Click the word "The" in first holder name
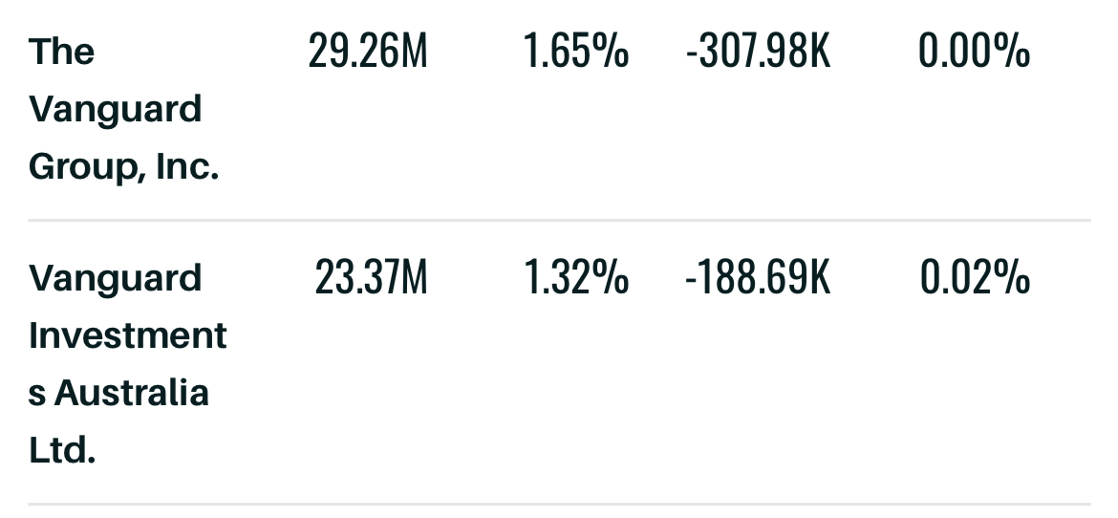The height and width of the screenshot is (518, 1118). pyautogui.click(x=61, y=52)
